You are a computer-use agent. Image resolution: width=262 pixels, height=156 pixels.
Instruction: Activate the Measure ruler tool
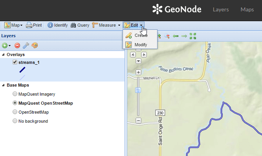[104, 25]
